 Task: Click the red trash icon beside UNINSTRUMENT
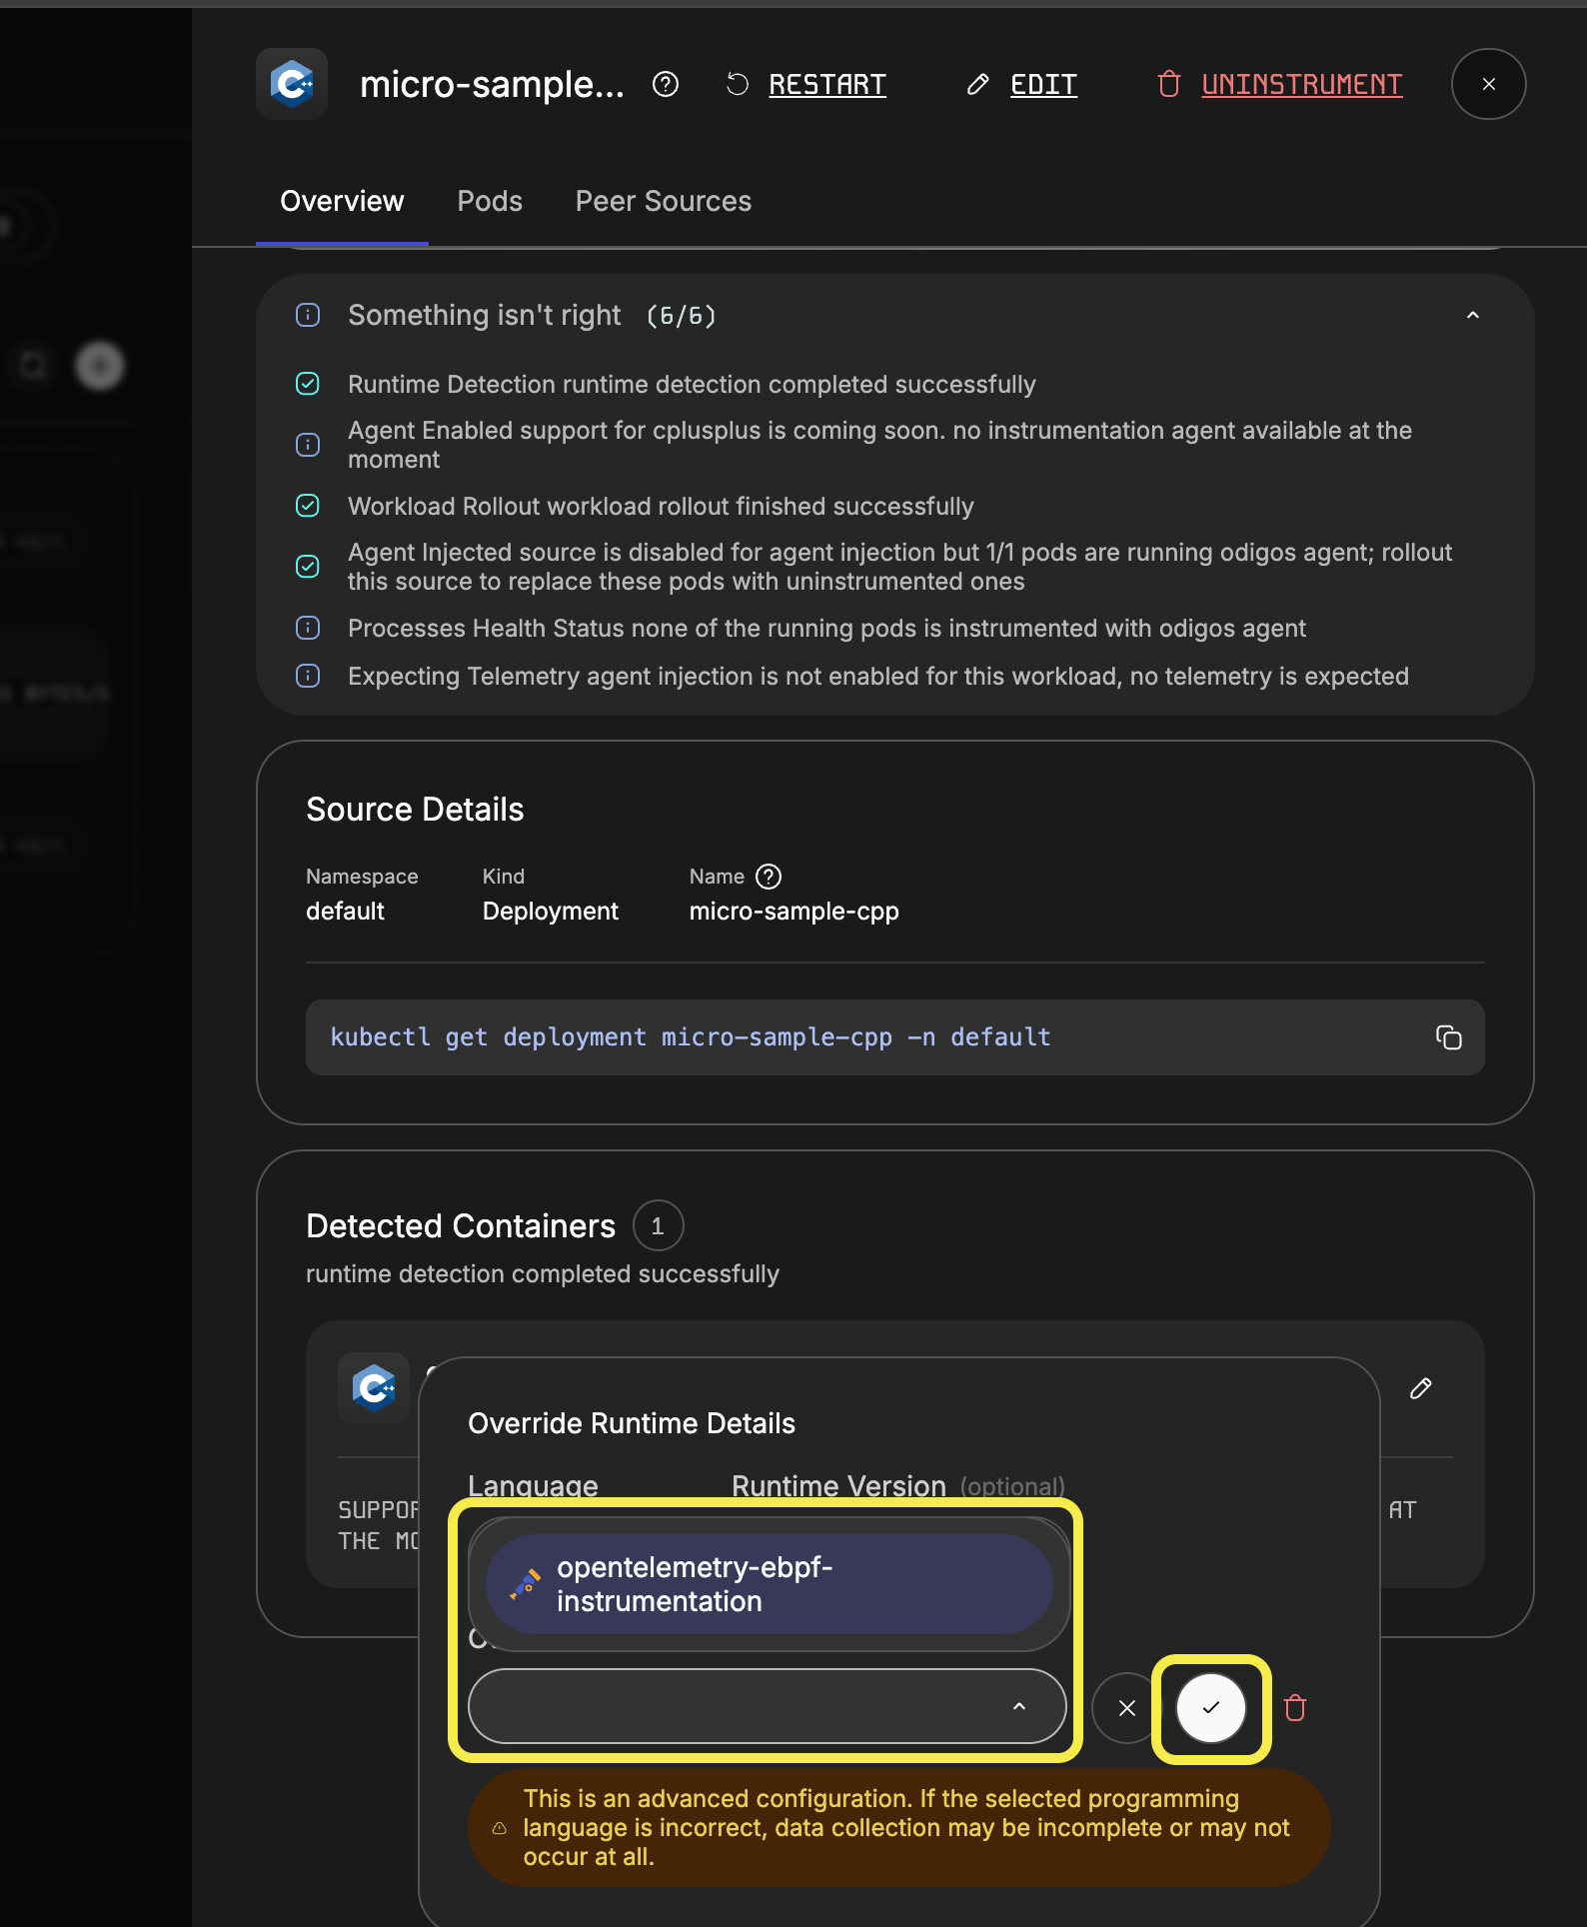point(1168,85)
